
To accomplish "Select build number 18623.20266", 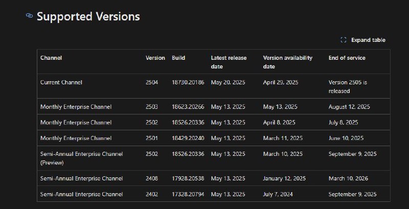I will click(188, 107).
